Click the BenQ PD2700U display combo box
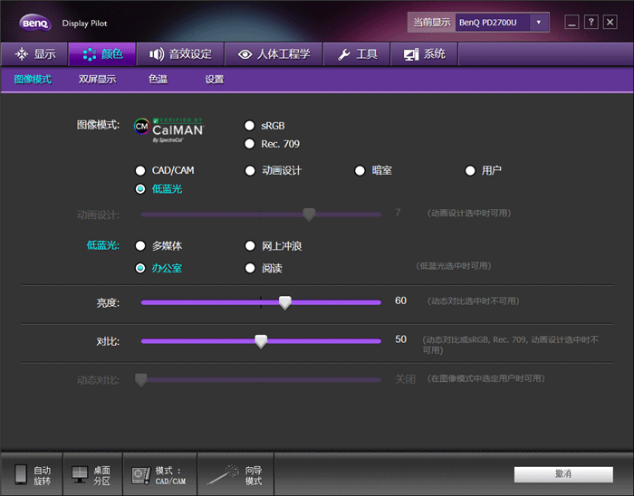 pyautogui.click(x=502, y=23)
